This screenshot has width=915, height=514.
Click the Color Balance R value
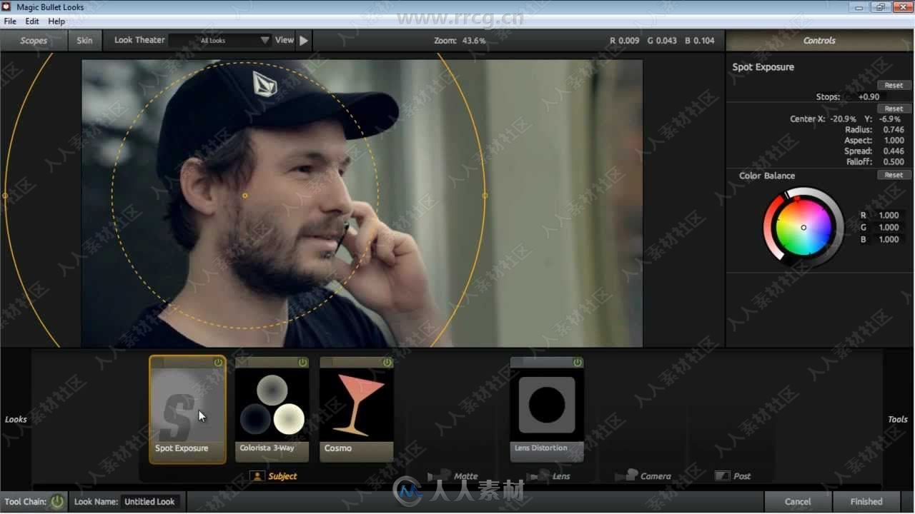click(x=889, y=216)
